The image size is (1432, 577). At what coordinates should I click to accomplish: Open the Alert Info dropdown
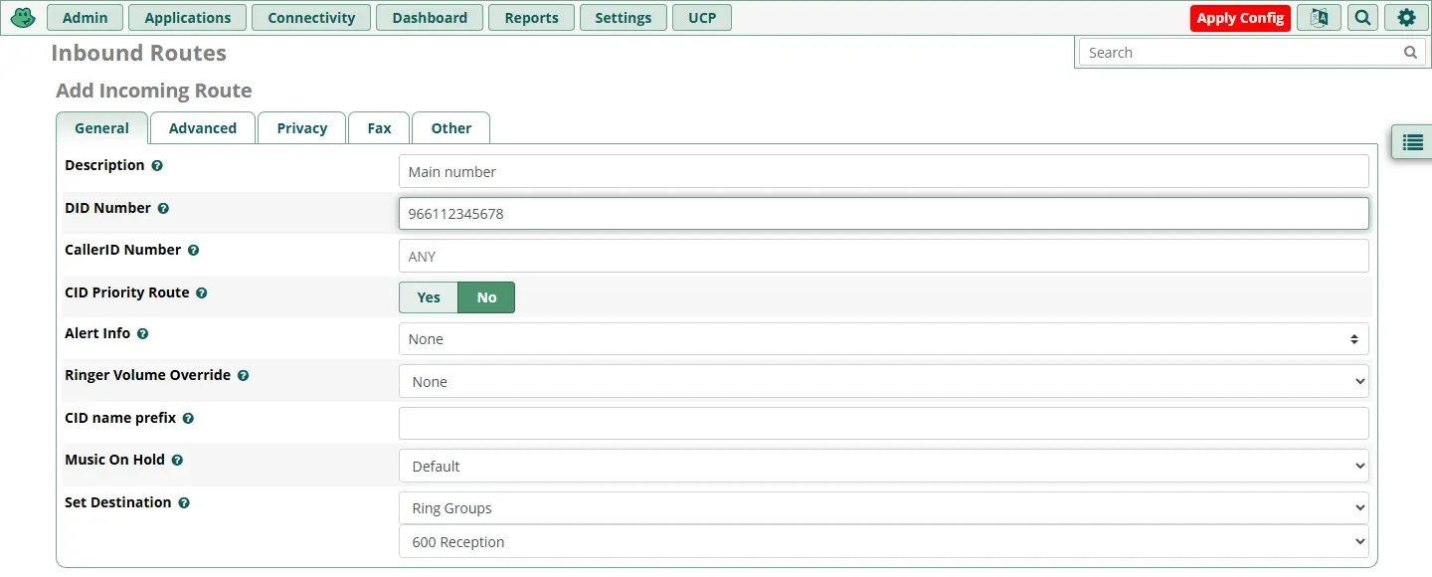pyautogui.click(x=883, y=339)
